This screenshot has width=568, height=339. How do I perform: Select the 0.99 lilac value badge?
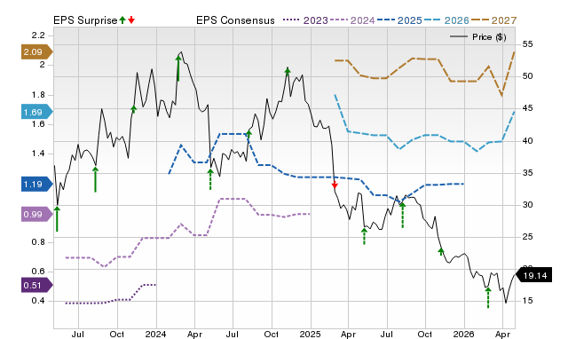[x=37, y=215]
